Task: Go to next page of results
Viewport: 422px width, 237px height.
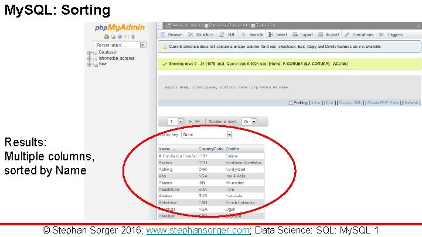Action: pos(190,122)
